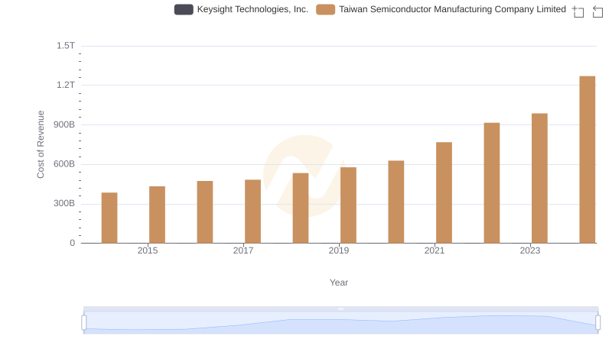The image size is (612, 352).
Task: Click the 0 y-axis label
Action: point(72,243)
